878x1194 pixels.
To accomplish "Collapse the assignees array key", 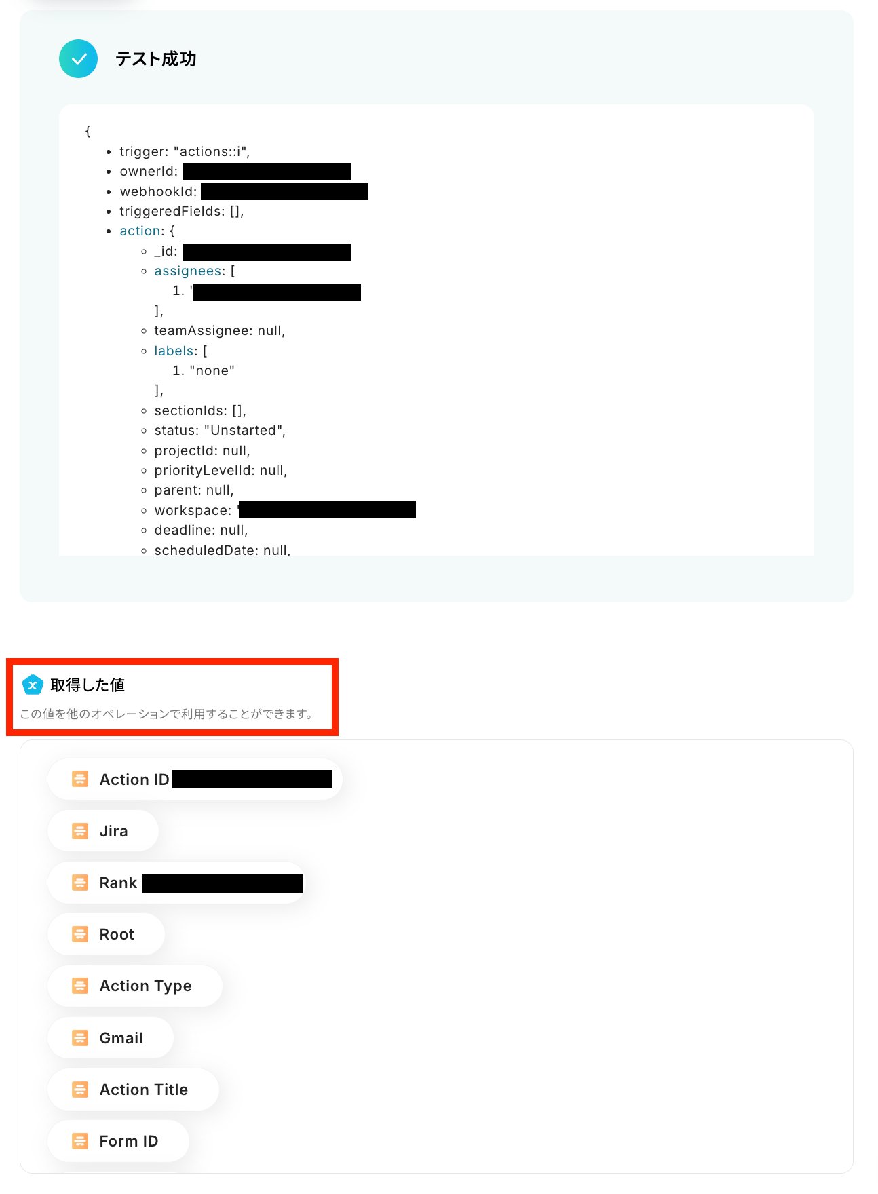I will pos(188,271).
